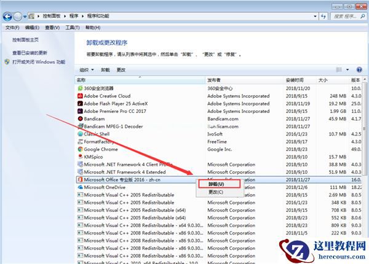Click the 控制面板 breadcrumb in address bar

[52, 16]
